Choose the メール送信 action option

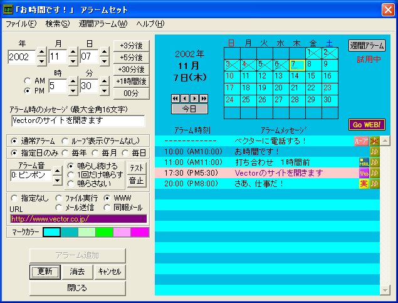[60, 207]
